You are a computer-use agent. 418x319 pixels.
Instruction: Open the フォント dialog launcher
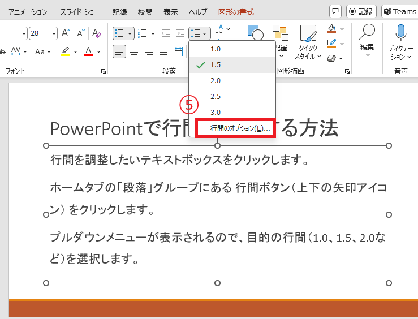104,71
